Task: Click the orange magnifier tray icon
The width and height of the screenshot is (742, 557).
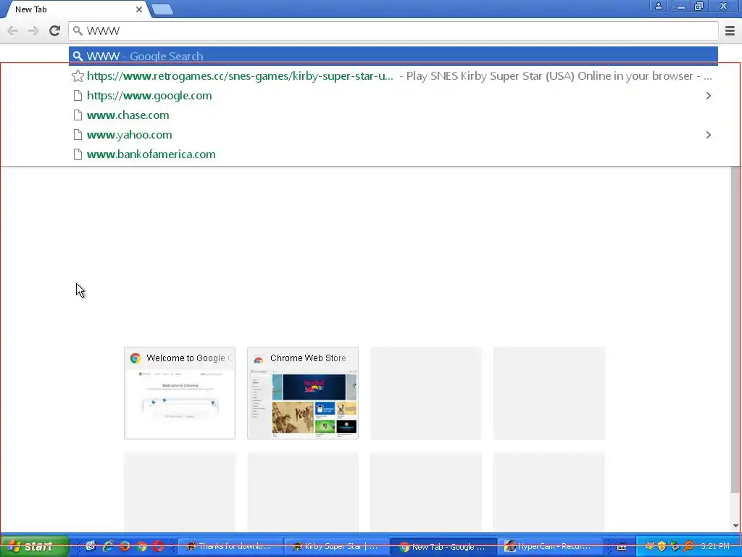Action: click(x=688, y=546)
